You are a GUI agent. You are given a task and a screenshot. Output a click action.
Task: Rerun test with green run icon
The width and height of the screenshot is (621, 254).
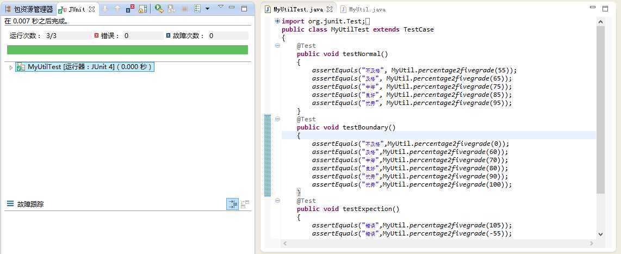159,9
